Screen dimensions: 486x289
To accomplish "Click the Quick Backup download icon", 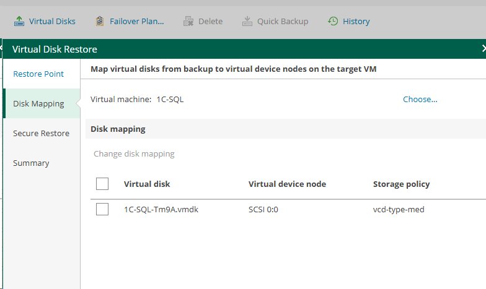I will click(247, 22).
